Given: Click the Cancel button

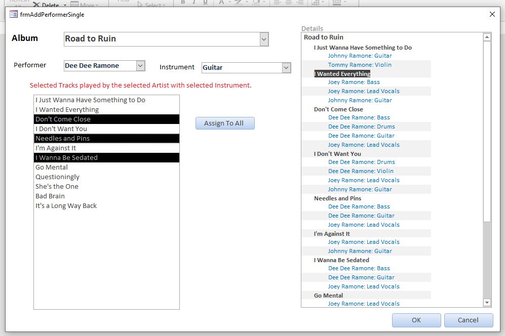Looking at the screenshot, I should click(x=469, y=320).
